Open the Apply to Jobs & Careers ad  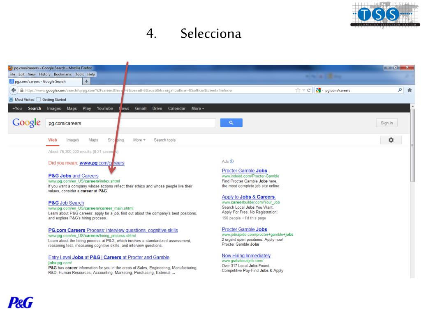click(249, 196)
